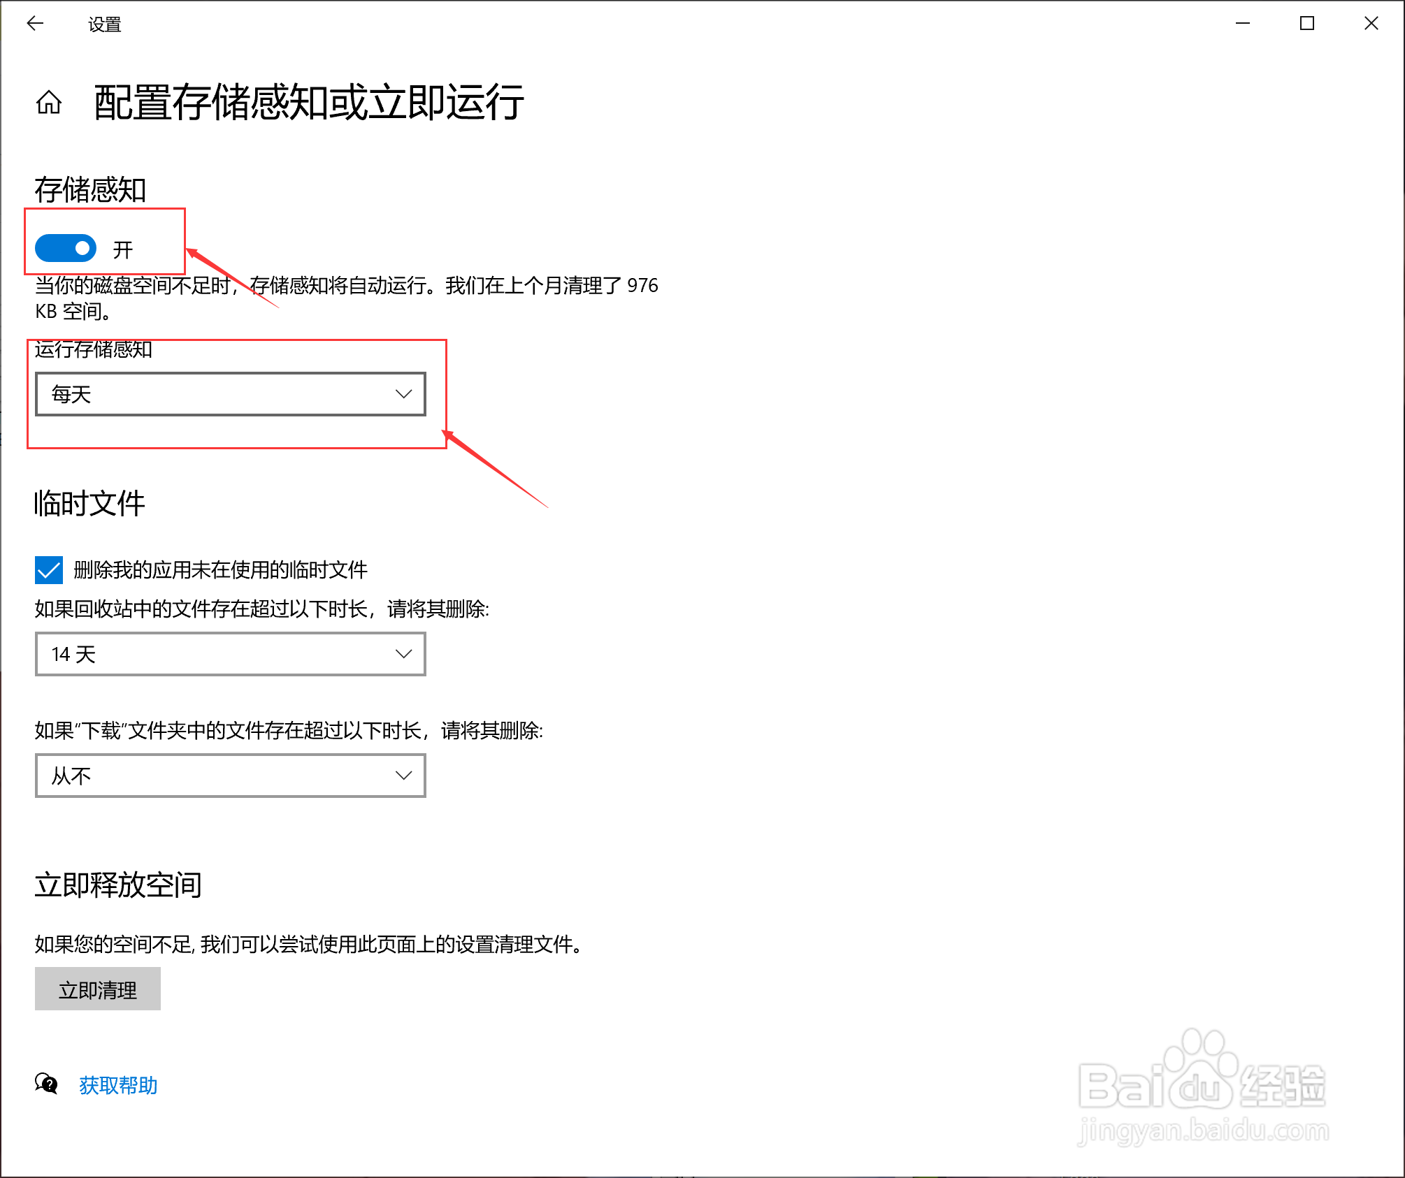Viewport: 1405px width, 1178px height.
Task: Expand the chevron on the 14 天 combo box
Action: click(x=404, y=654)
